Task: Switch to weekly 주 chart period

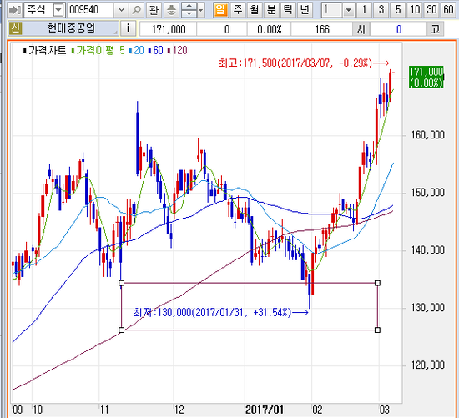Action: pyautogui.click(x=238, y=10)
